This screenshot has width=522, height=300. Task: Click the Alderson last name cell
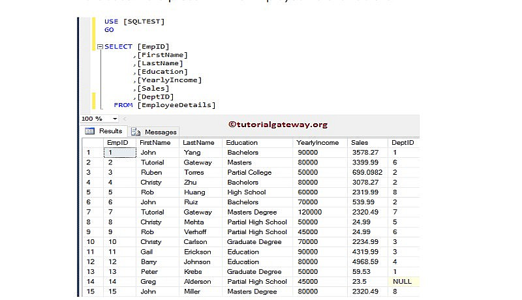(x=201, y=282)
